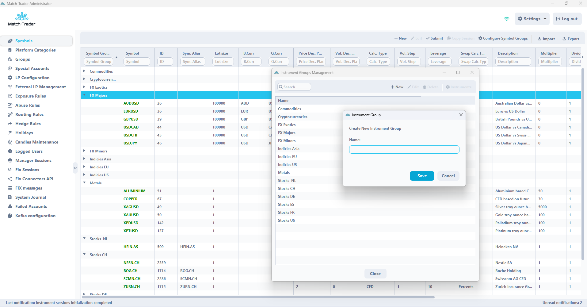Open Failed Accounts warning icon
The height and width of the screenshot is (307, 587).
point(10,206)
